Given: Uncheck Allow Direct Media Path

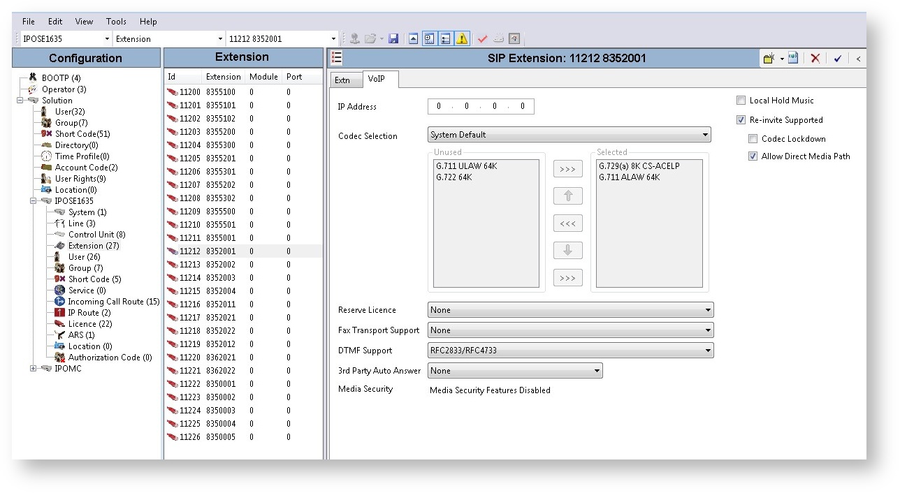Looking at the screenshot, I should pos(753,156).
